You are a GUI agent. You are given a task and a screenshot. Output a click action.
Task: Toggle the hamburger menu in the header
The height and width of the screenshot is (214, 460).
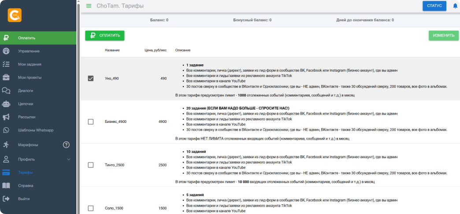pyautogui.click(x=89, y=6)
